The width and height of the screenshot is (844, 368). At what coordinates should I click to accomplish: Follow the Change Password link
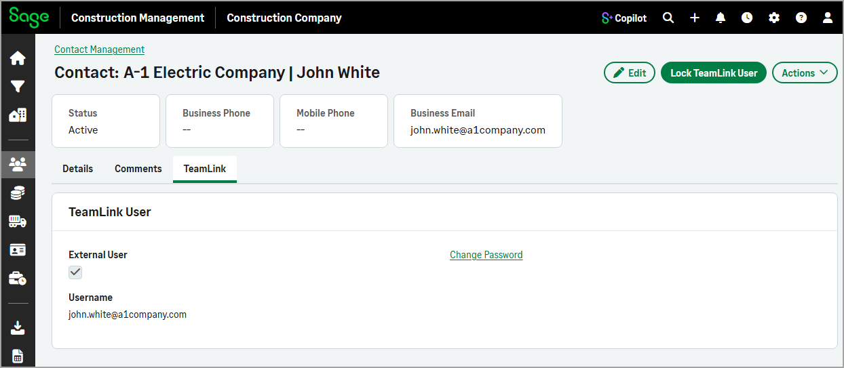click(x=486, y=255)
